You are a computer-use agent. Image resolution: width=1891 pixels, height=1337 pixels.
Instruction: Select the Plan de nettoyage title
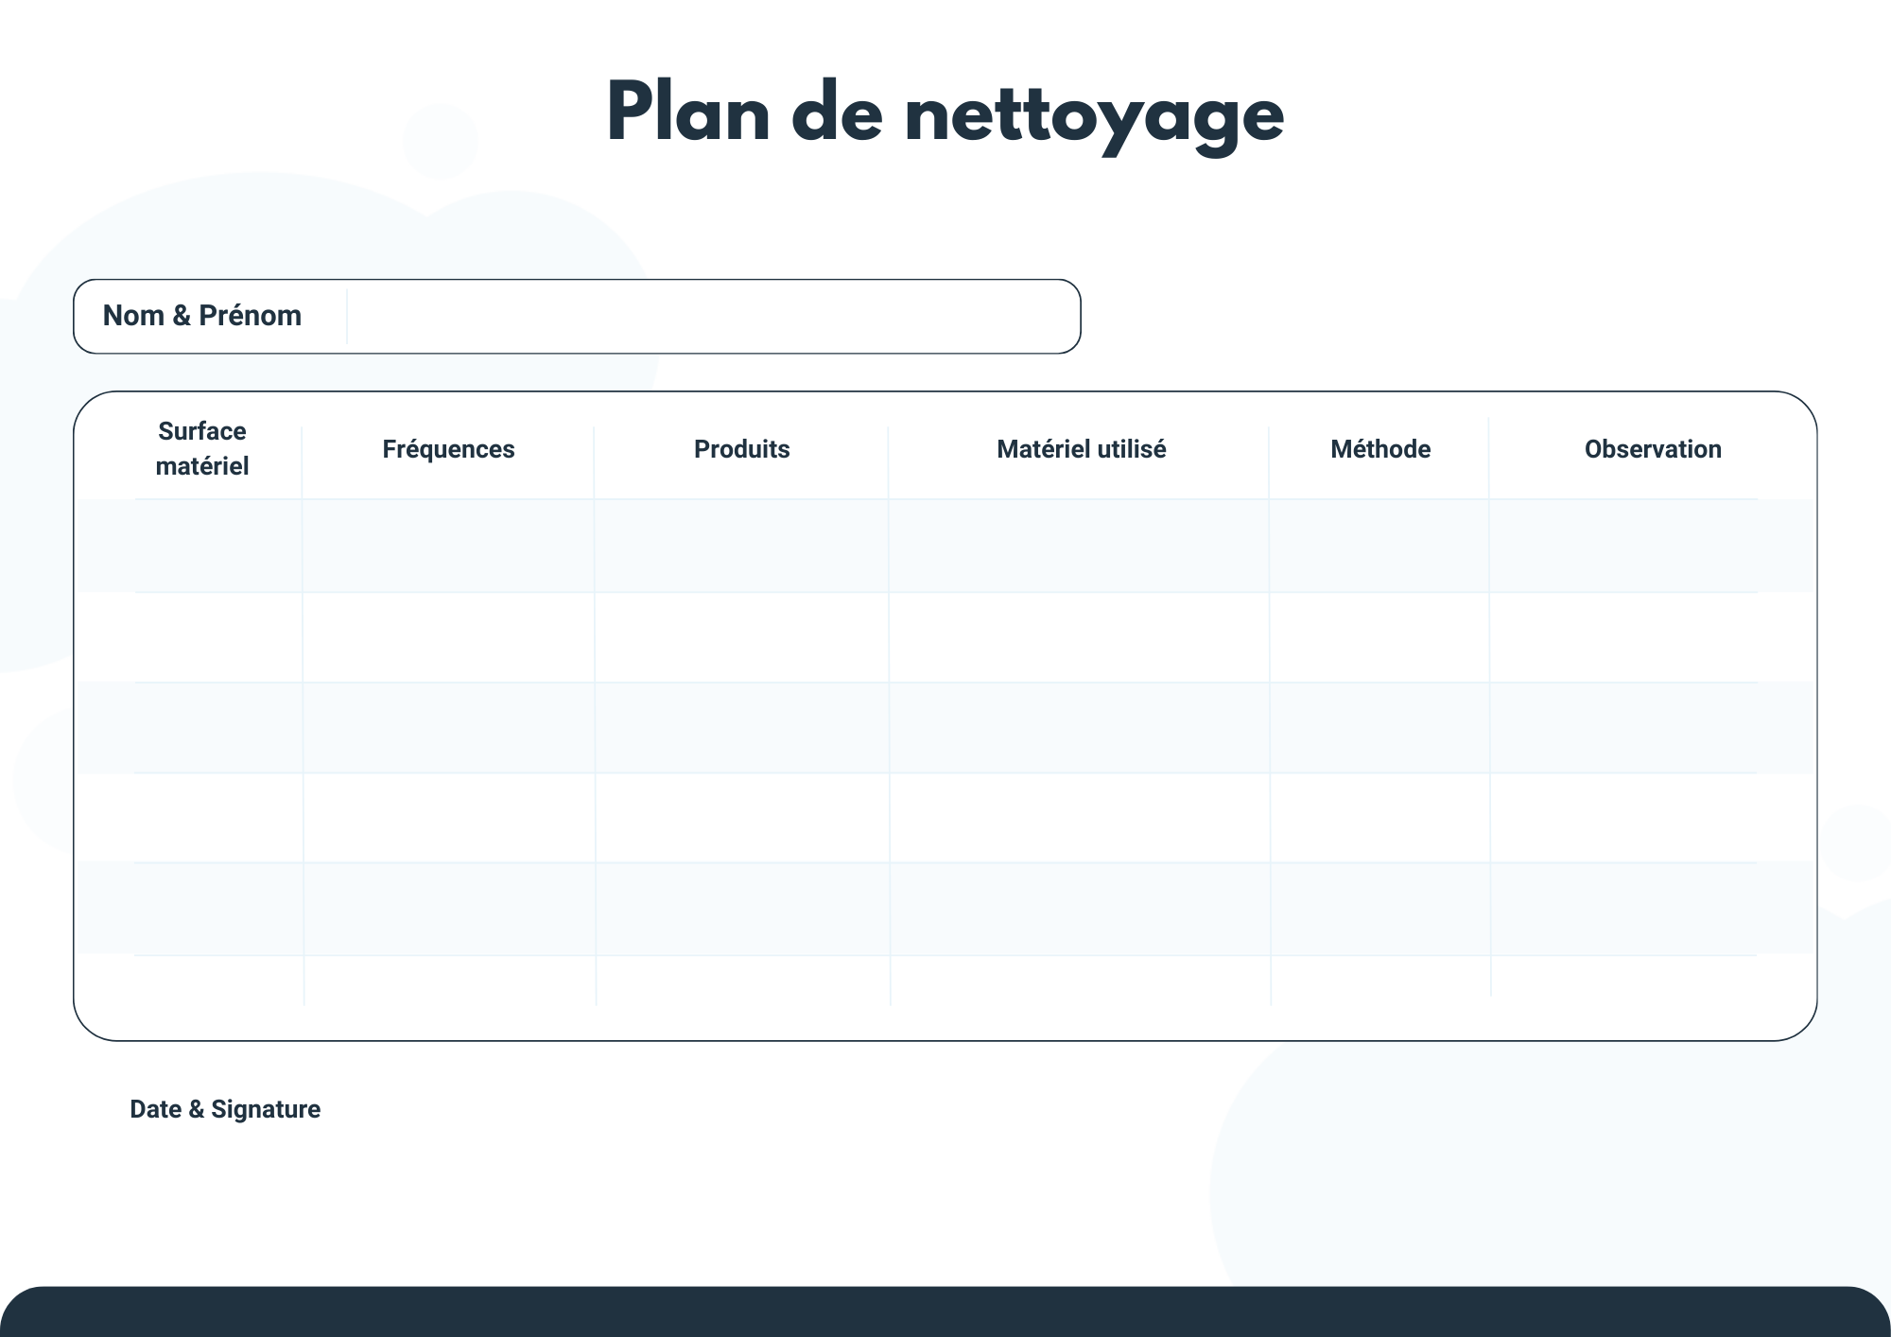[x=945, y=115]
